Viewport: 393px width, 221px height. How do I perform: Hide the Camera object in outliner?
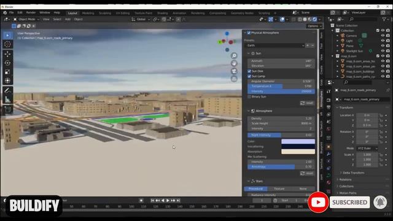[383, 36]
